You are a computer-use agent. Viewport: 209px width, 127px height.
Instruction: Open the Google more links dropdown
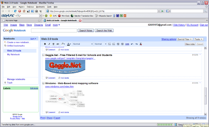pyautogui.click(x=56, y=25)
